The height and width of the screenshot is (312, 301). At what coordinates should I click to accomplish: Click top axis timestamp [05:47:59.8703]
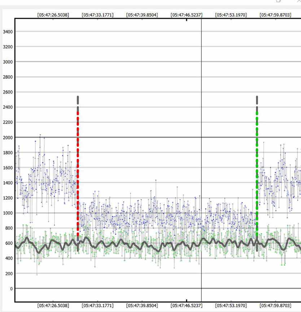pos(275,15)
